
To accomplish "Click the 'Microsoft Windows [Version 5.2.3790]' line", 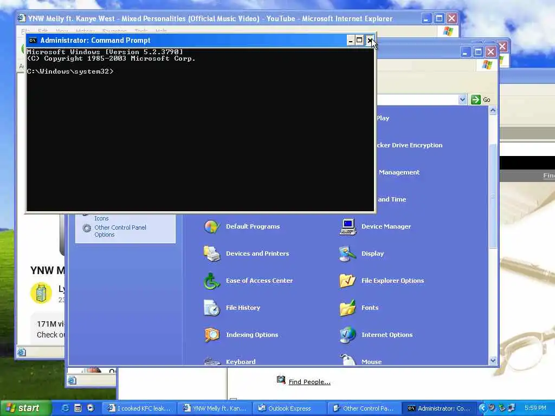I will tap(105, 51).
